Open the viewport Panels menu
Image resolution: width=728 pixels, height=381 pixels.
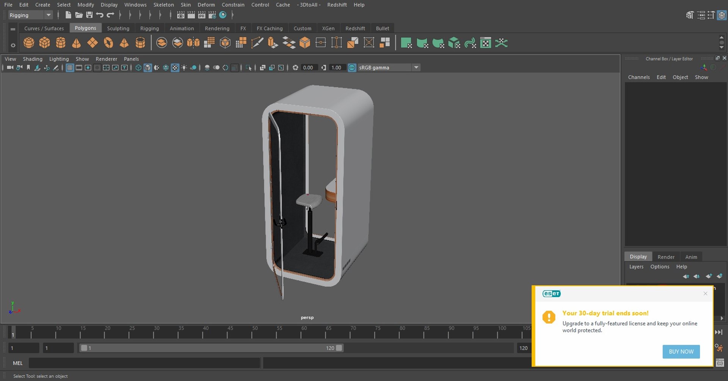coord(131,59)
